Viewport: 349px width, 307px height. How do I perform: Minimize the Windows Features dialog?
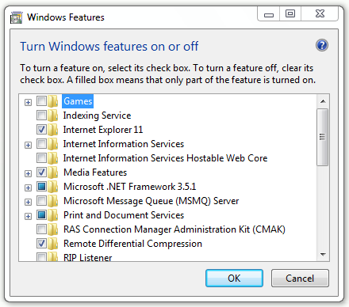pyautogui.click(x=269, y=14)
